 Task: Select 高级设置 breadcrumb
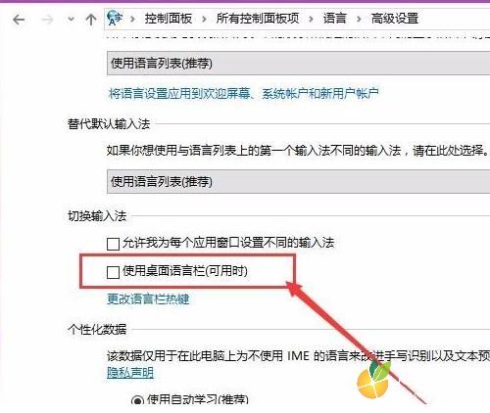[x=395, y=19]
